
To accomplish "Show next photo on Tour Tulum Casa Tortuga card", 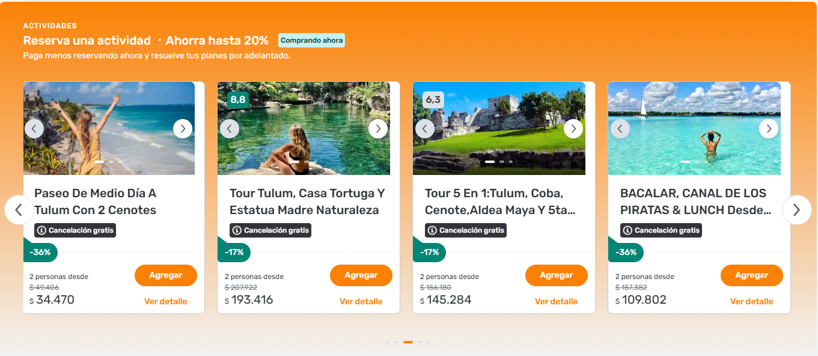I will point(378,129).
